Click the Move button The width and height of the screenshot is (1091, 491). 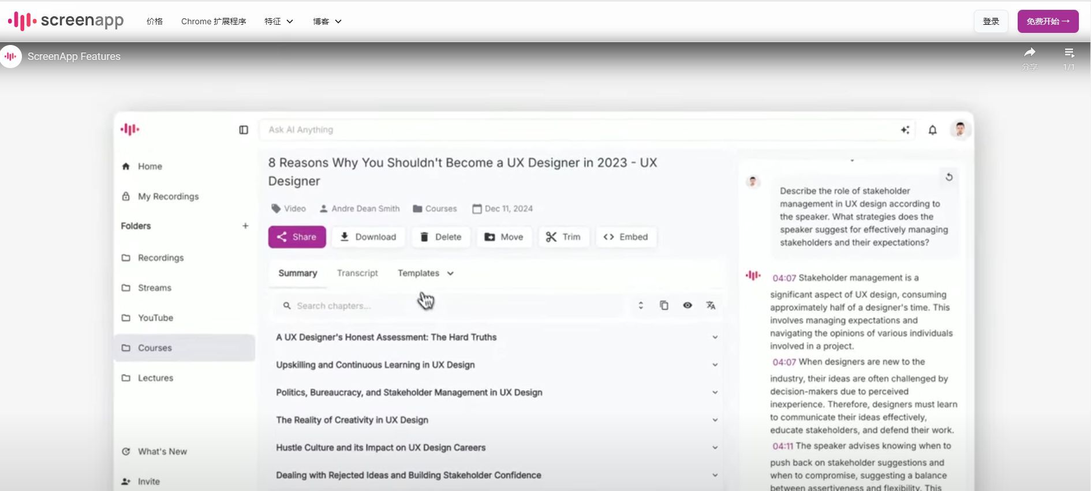(504, 237)
